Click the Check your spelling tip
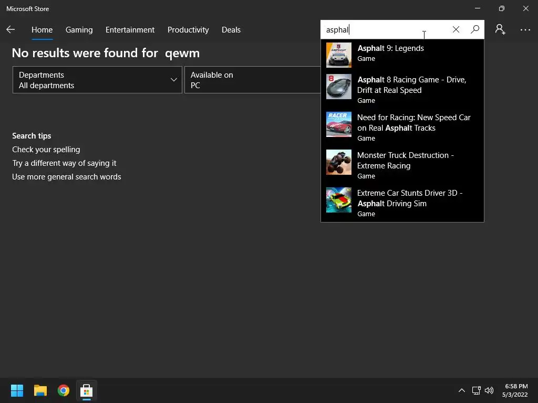 click(46, 150)
